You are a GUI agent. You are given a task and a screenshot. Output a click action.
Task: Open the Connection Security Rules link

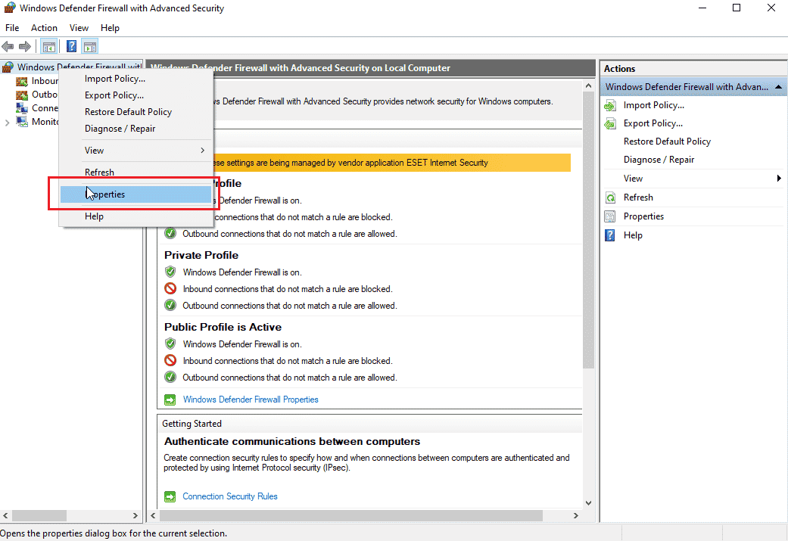(x=229, y=496)
